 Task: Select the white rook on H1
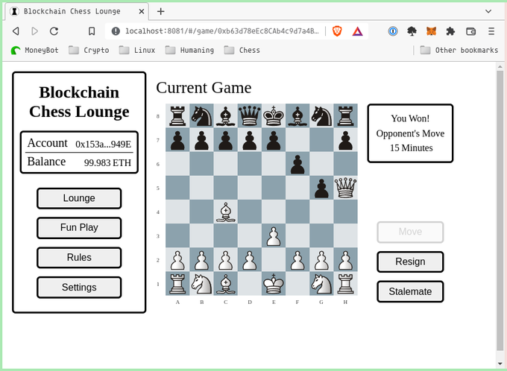(346, 284)
